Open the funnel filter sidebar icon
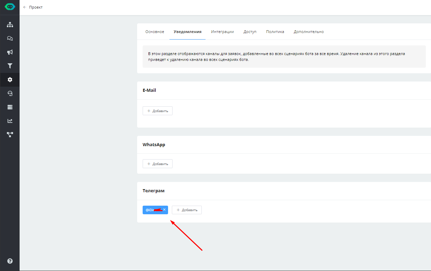The image size is (431, 271). [x=10, y=66]
